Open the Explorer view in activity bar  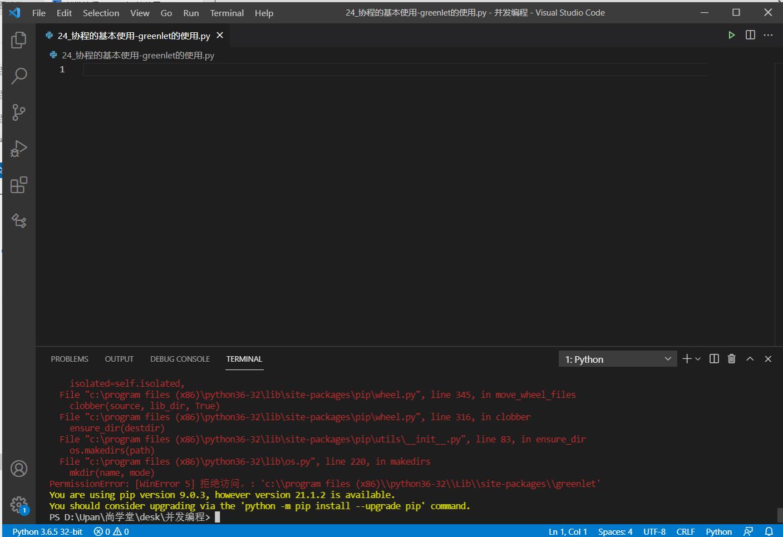pyautogui.click(x=19, y=40)
